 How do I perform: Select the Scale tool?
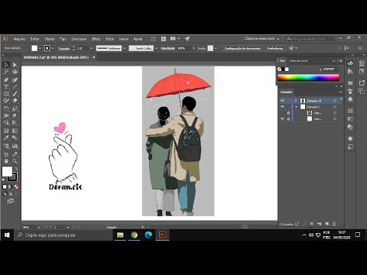(x=15, y=109)
